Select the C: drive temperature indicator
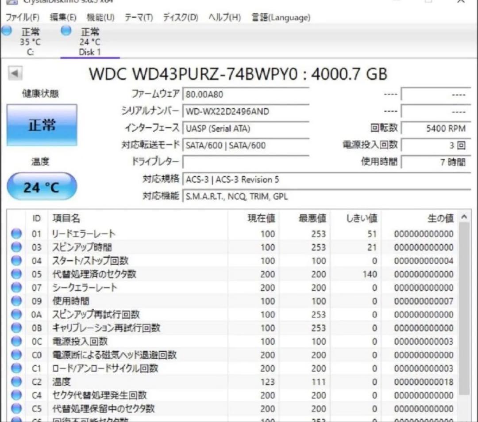 pos(6,30)
